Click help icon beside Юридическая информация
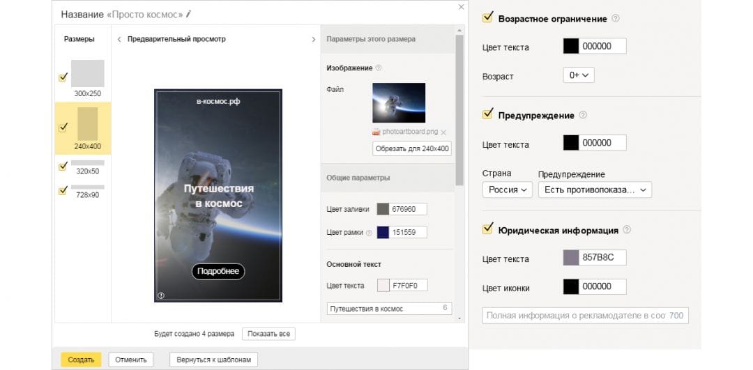 point(627,230)
